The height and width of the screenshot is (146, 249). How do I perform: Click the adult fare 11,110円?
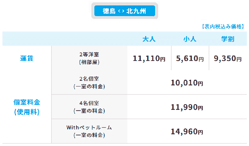point(149,58)
